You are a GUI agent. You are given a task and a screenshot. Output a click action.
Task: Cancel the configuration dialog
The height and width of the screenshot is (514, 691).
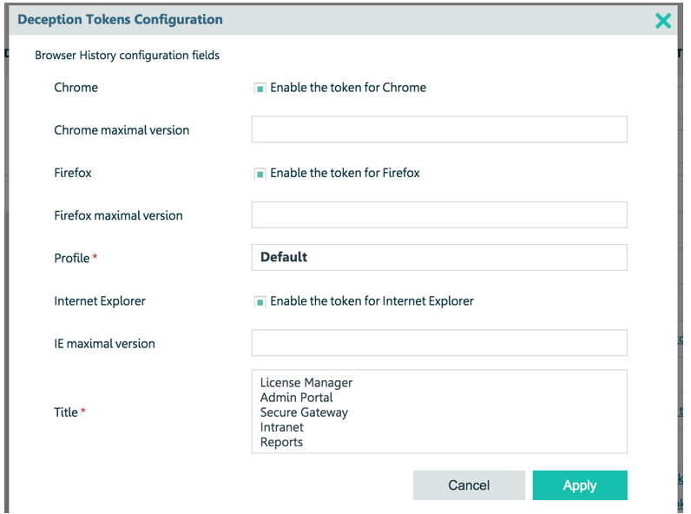pyautogui.click(x=469, y=484)
